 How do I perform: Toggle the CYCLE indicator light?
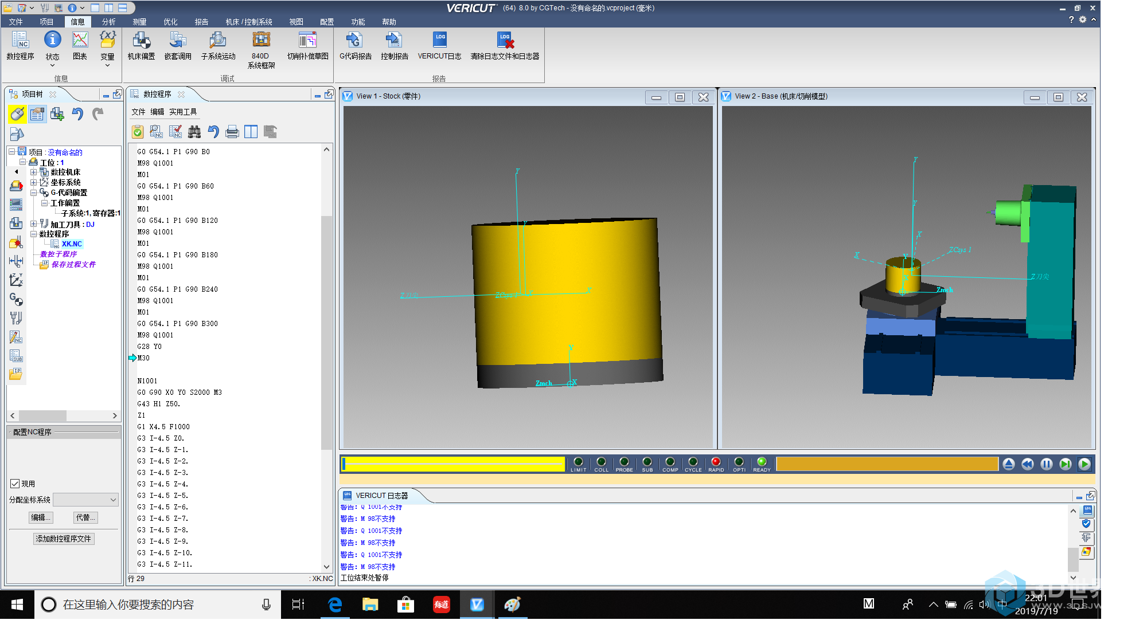coord(693,462)
